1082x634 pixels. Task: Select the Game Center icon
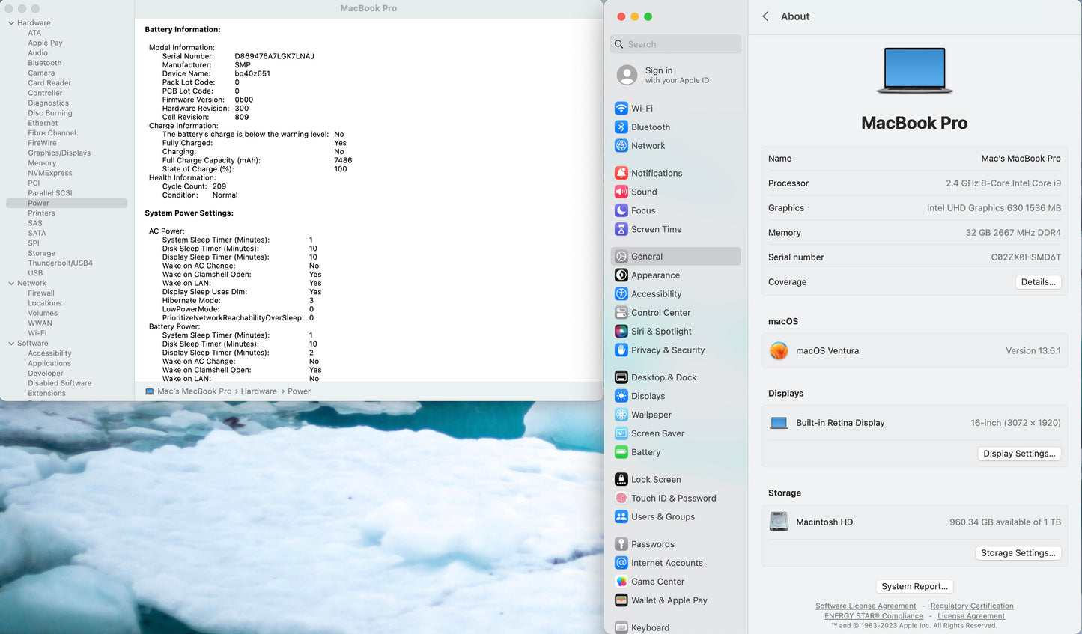tap(621, 582)
